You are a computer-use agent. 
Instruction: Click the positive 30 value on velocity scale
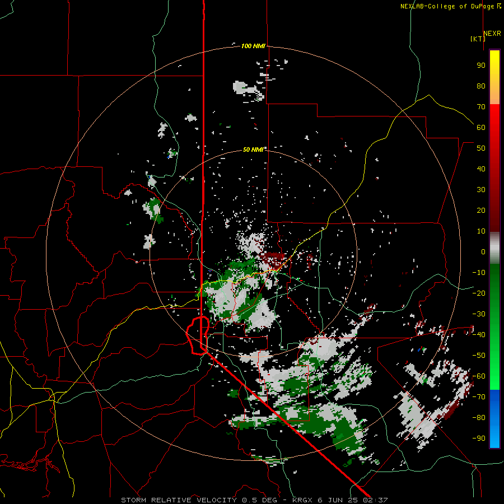tap(481, 190)
